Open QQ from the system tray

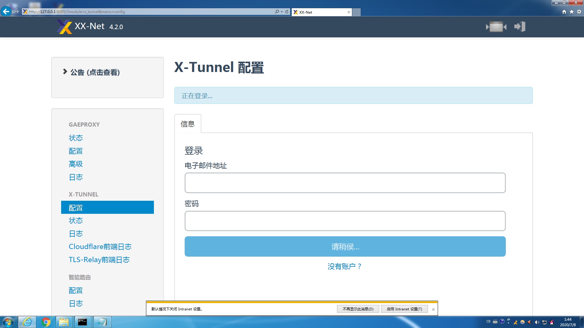tap(552, 322)
